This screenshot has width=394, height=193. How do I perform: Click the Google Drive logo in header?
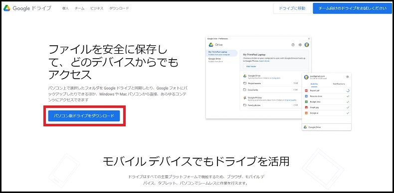tap(7, 8)
